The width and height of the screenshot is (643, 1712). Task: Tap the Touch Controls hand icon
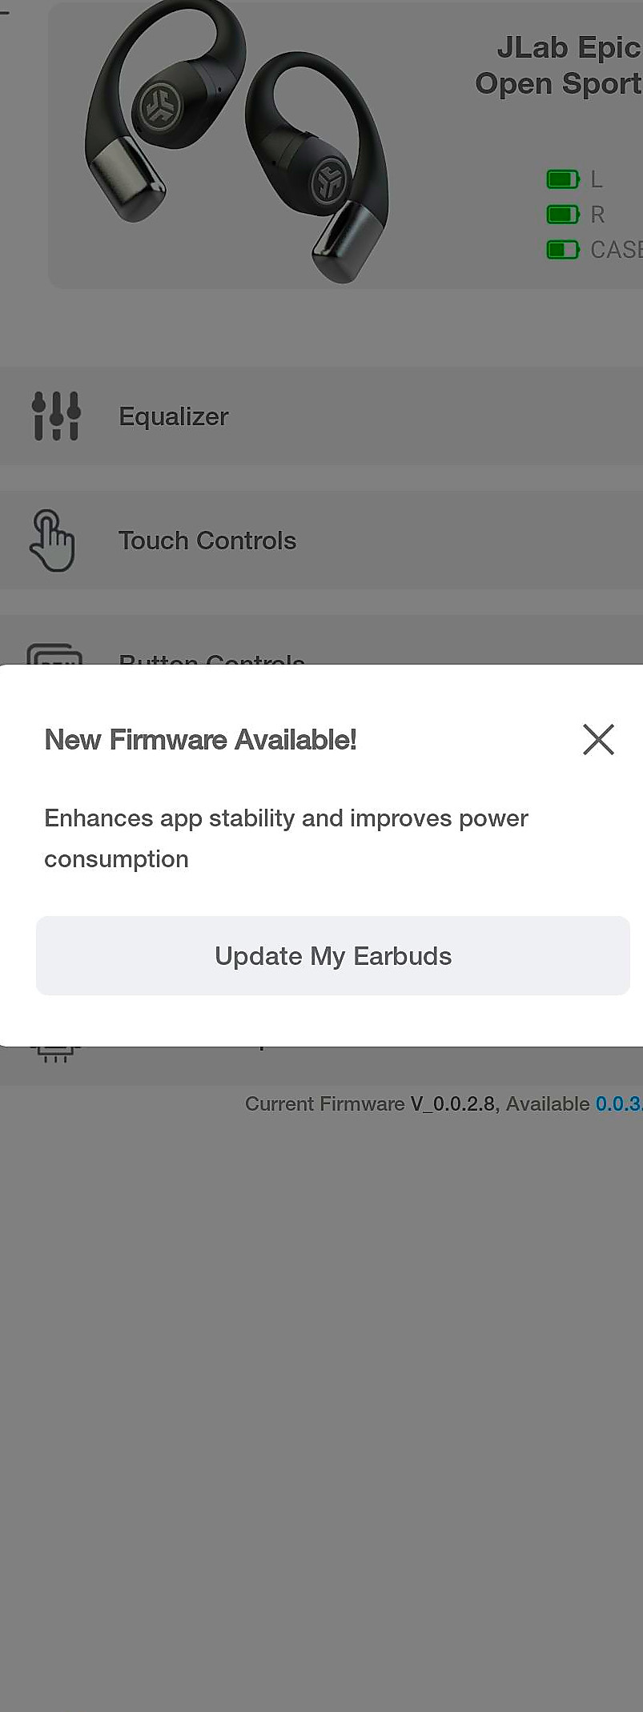click(x=52, y=541)
